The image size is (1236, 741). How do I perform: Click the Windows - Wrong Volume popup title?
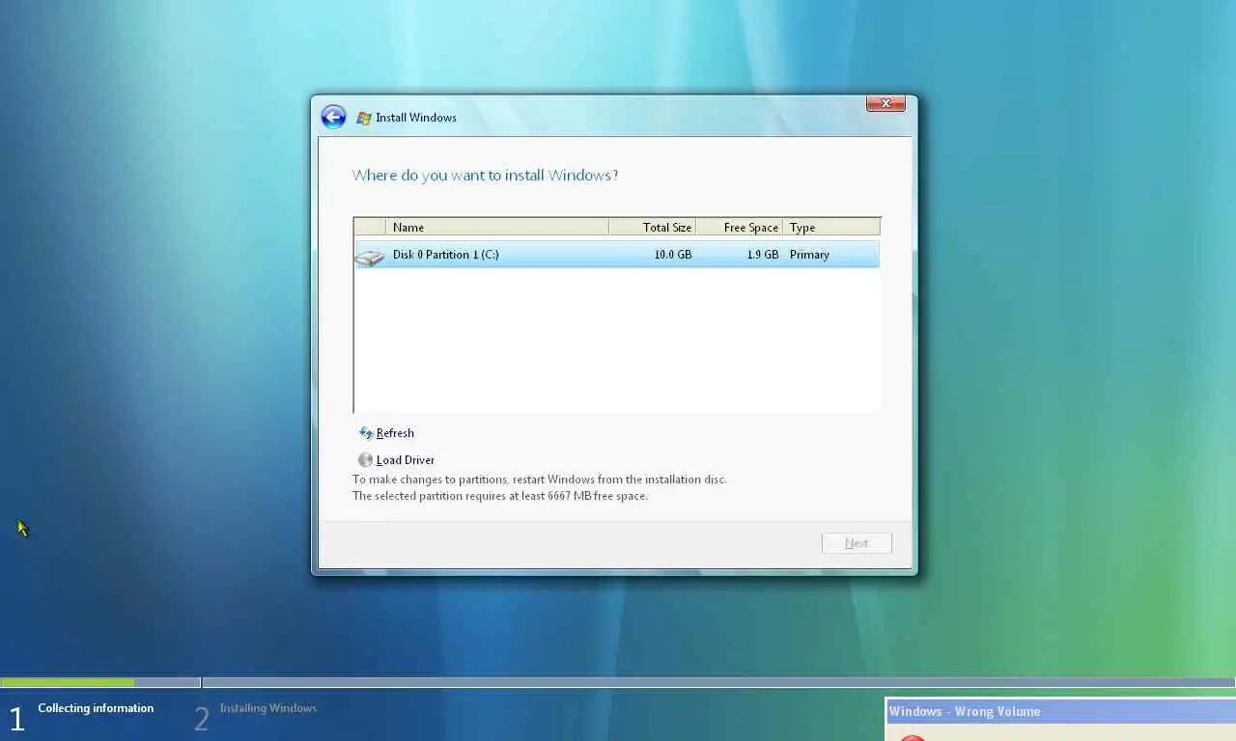pos(965,711)
